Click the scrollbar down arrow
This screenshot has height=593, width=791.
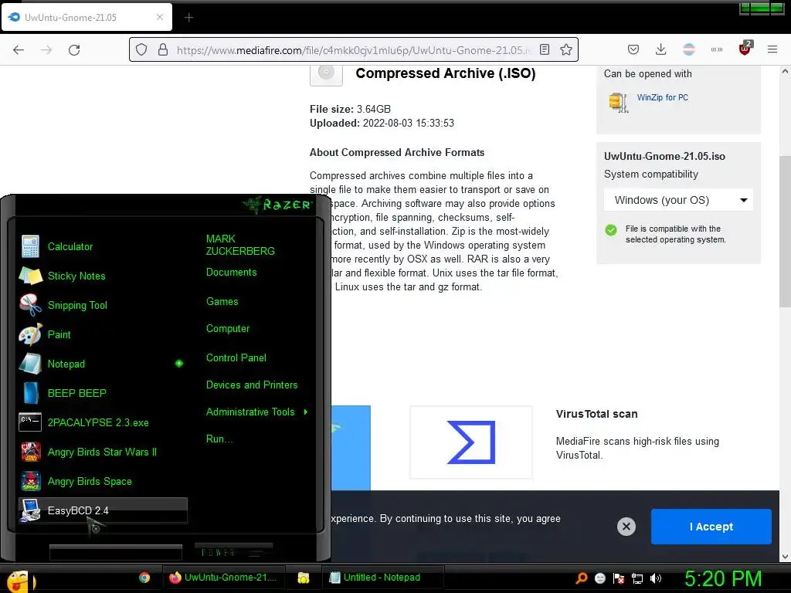(785, 557)
